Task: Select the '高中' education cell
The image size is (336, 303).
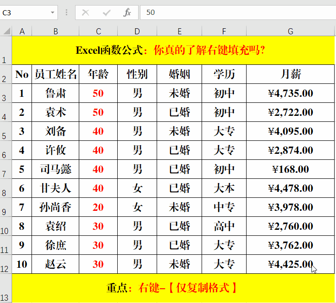Action: 224,226
